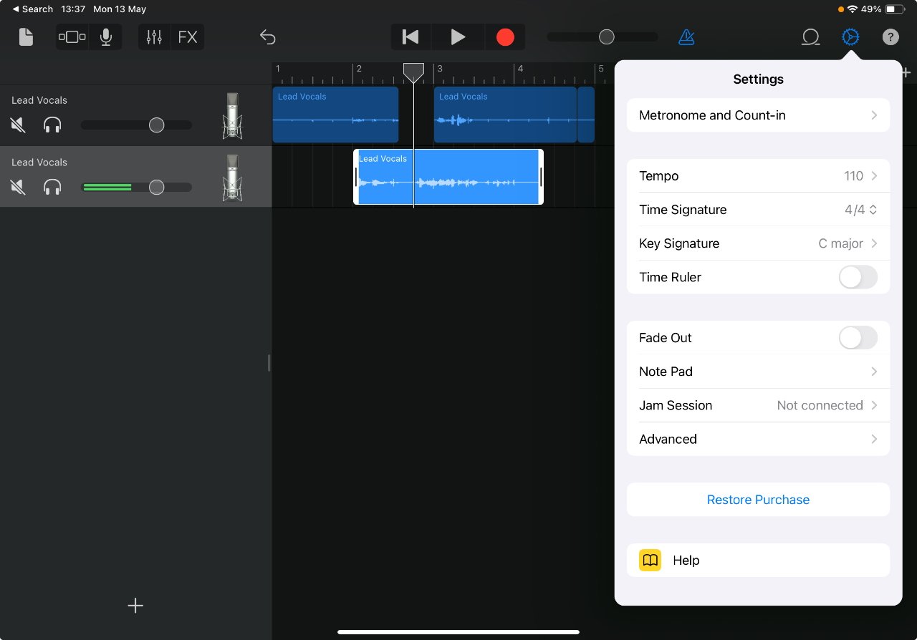917x640 pixels.
Task: Open the Note Pad
Action: 758,372
